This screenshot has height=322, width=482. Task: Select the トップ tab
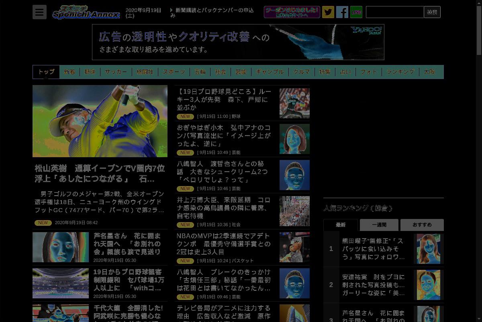46,72
